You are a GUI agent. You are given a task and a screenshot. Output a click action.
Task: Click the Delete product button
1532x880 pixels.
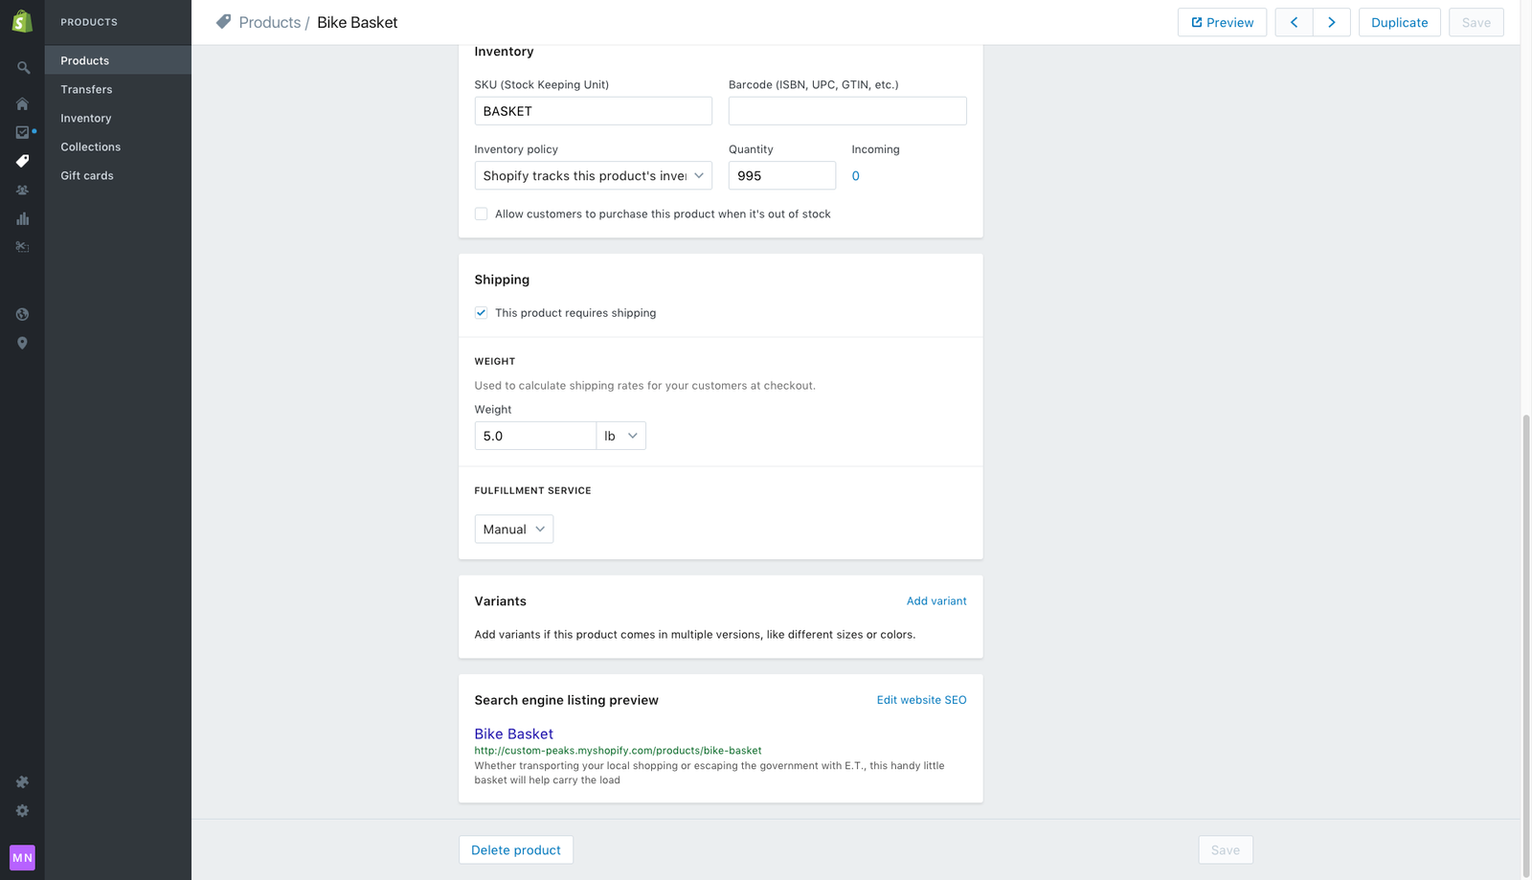(516, 850)
